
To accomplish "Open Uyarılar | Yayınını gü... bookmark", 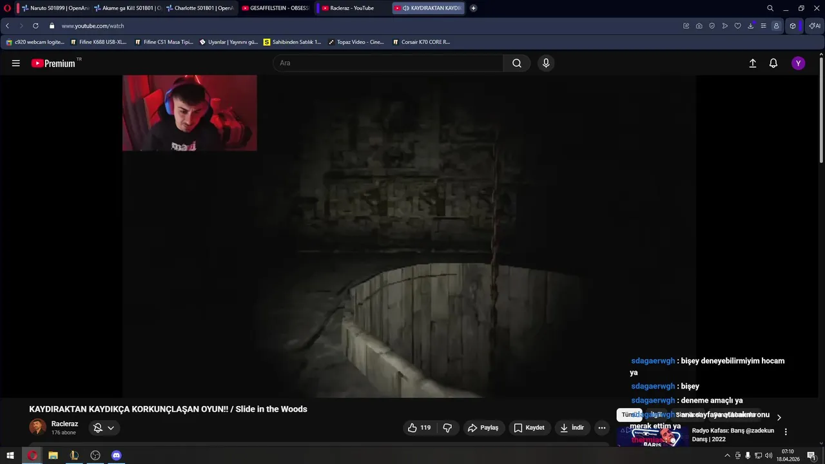I will [x=228, y=42].
